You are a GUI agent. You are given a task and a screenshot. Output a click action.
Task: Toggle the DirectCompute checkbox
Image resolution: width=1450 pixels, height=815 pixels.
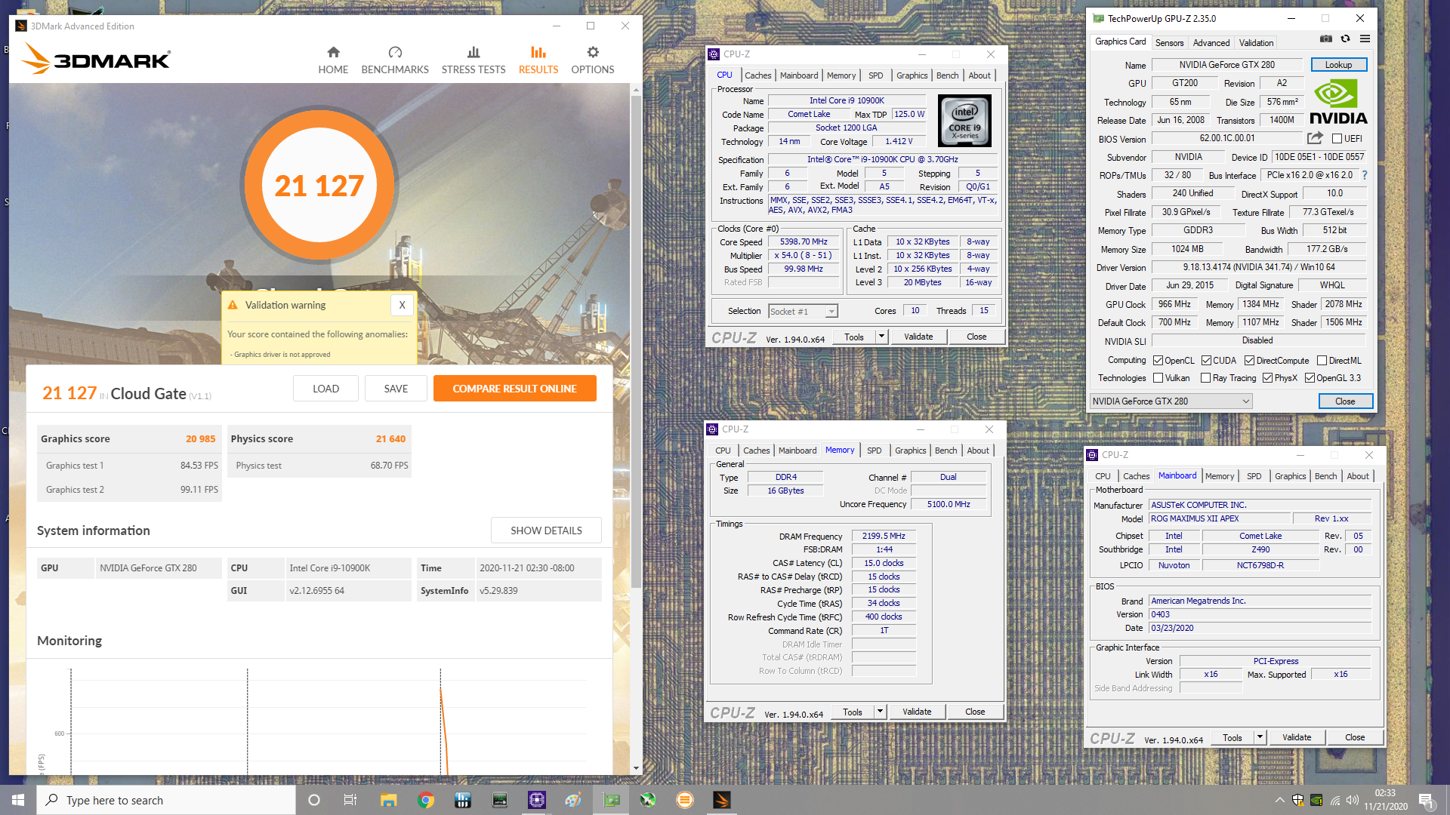click(x=1249, y=361)
